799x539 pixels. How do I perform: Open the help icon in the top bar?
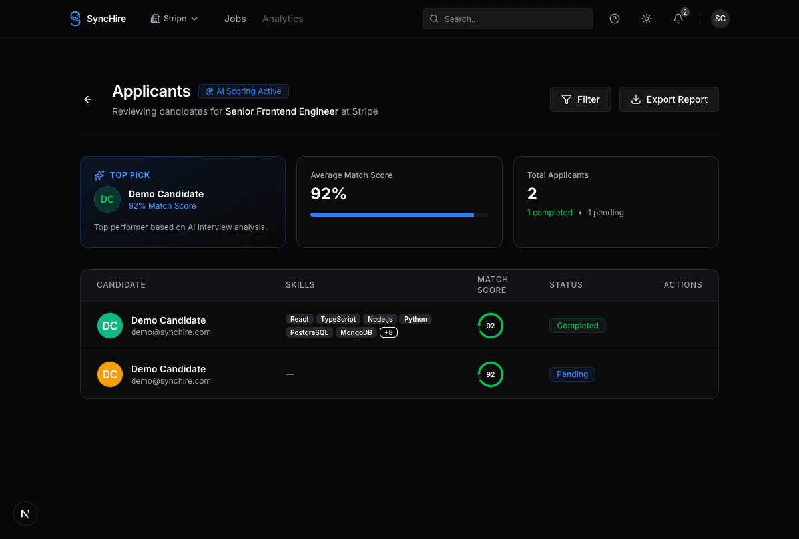coord(614,19)
